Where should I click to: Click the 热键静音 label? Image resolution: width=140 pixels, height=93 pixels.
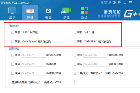tap(51, 64)
